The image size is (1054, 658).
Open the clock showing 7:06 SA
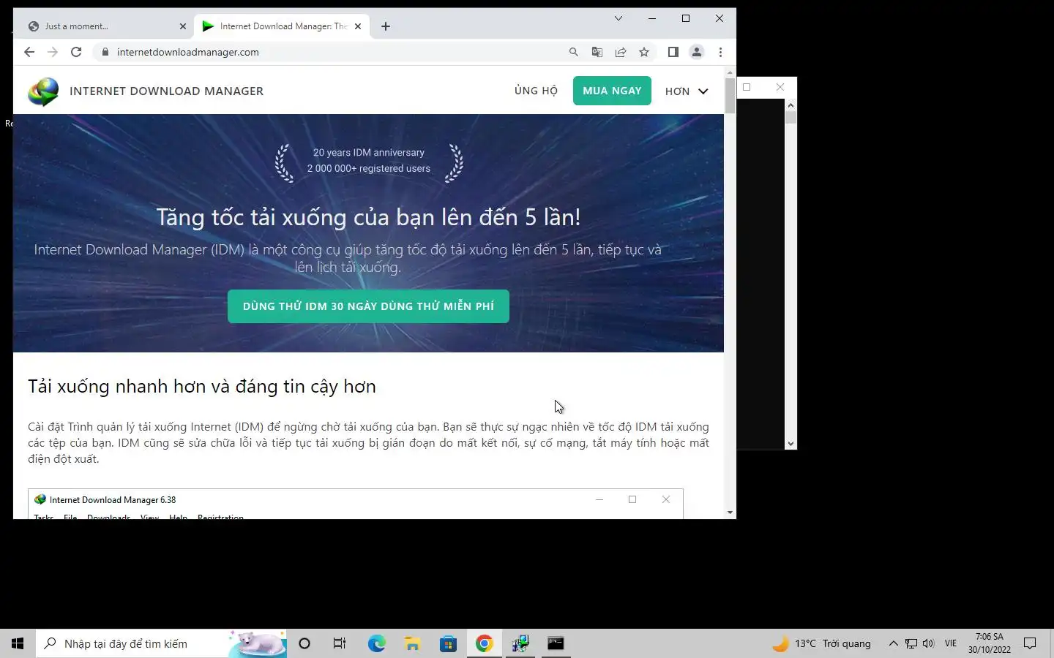point(990,643)
